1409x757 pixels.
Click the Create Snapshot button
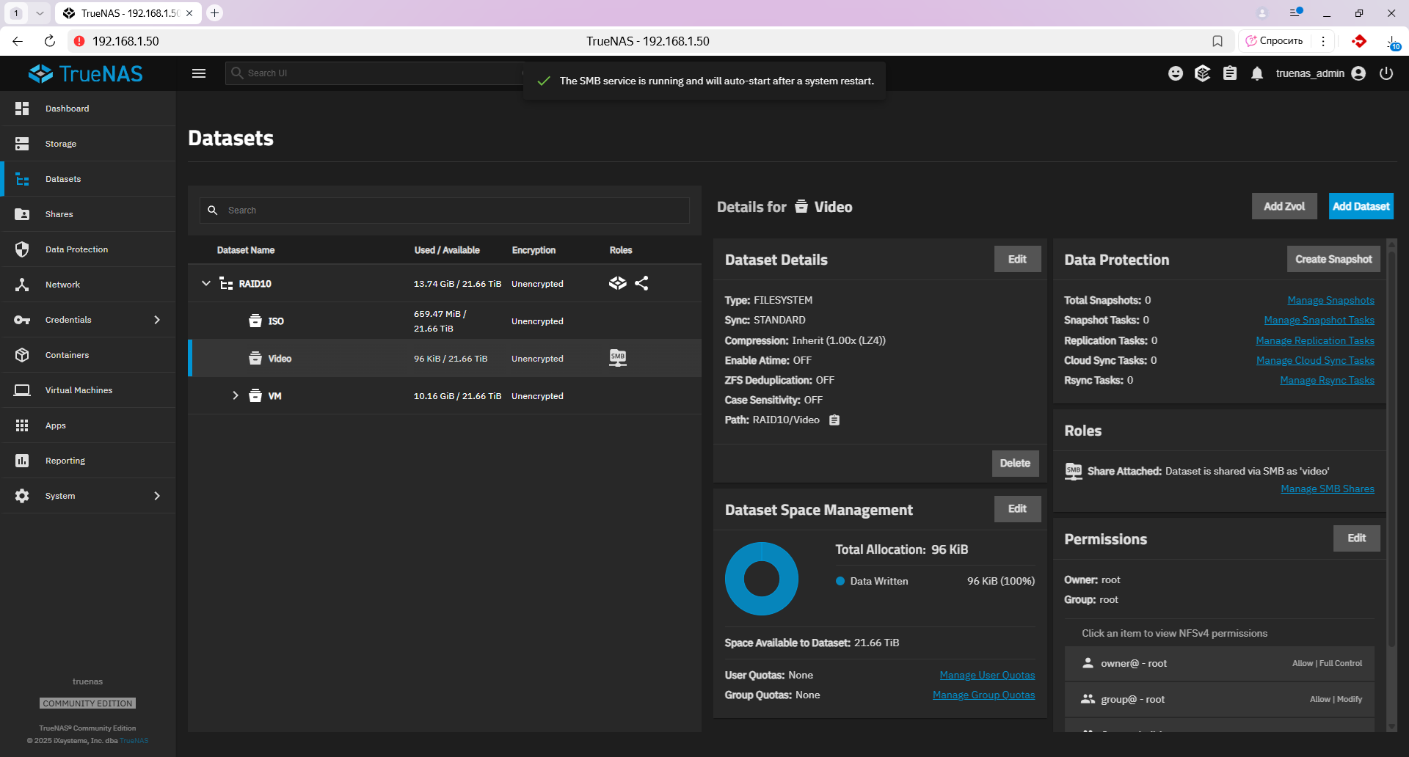(x=1333, y=259)
